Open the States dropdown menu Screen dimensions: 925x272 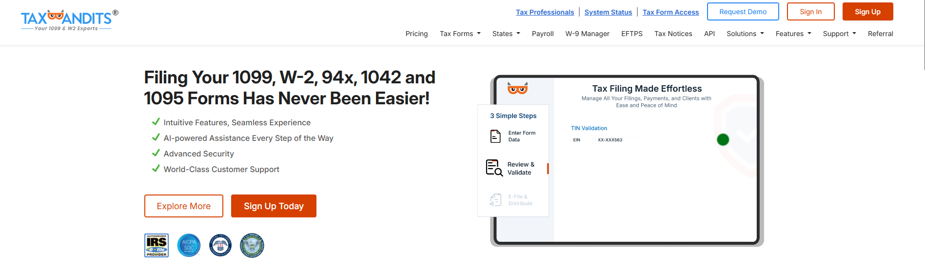[506, 34]
